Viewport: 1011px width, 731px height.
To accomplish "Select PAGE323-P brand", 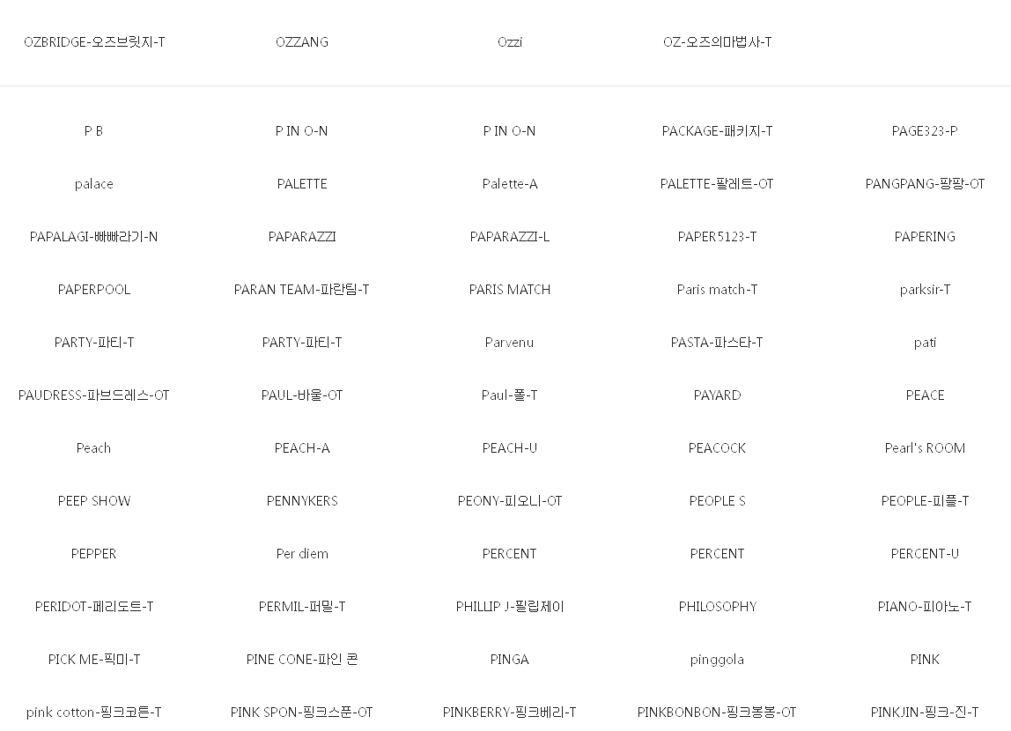I will coord(925,131).
